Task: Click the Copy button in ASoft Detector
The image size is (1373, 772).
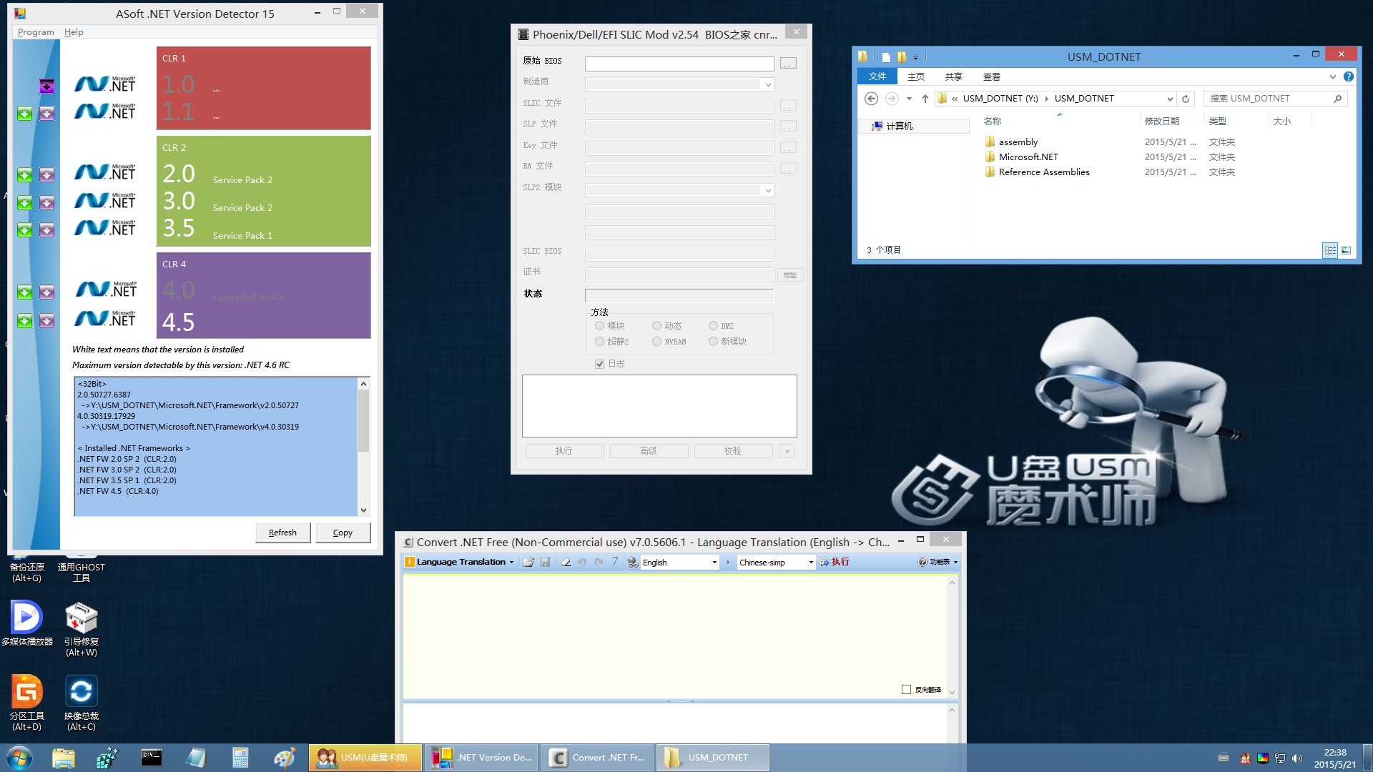Action: point(343,533)
